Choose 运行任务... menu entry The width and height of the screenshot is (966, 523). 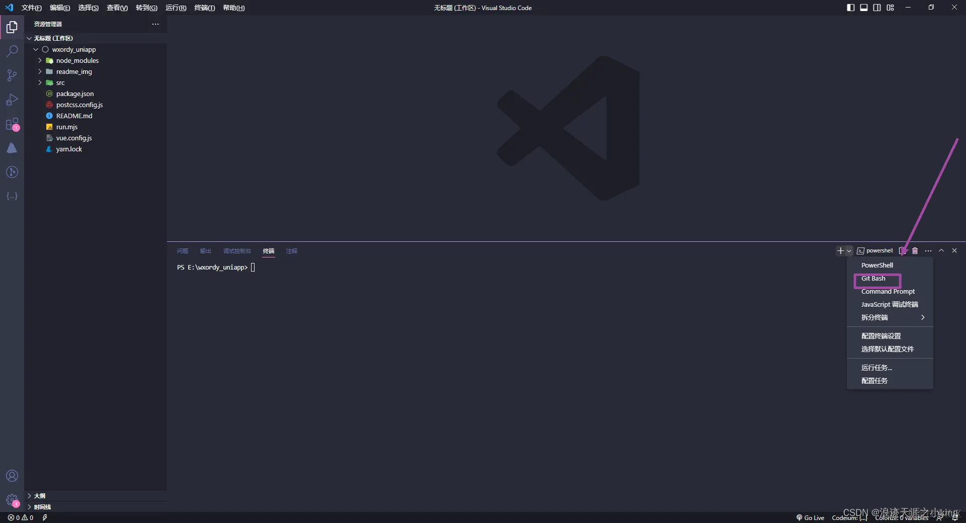click(x=890, y=368)
